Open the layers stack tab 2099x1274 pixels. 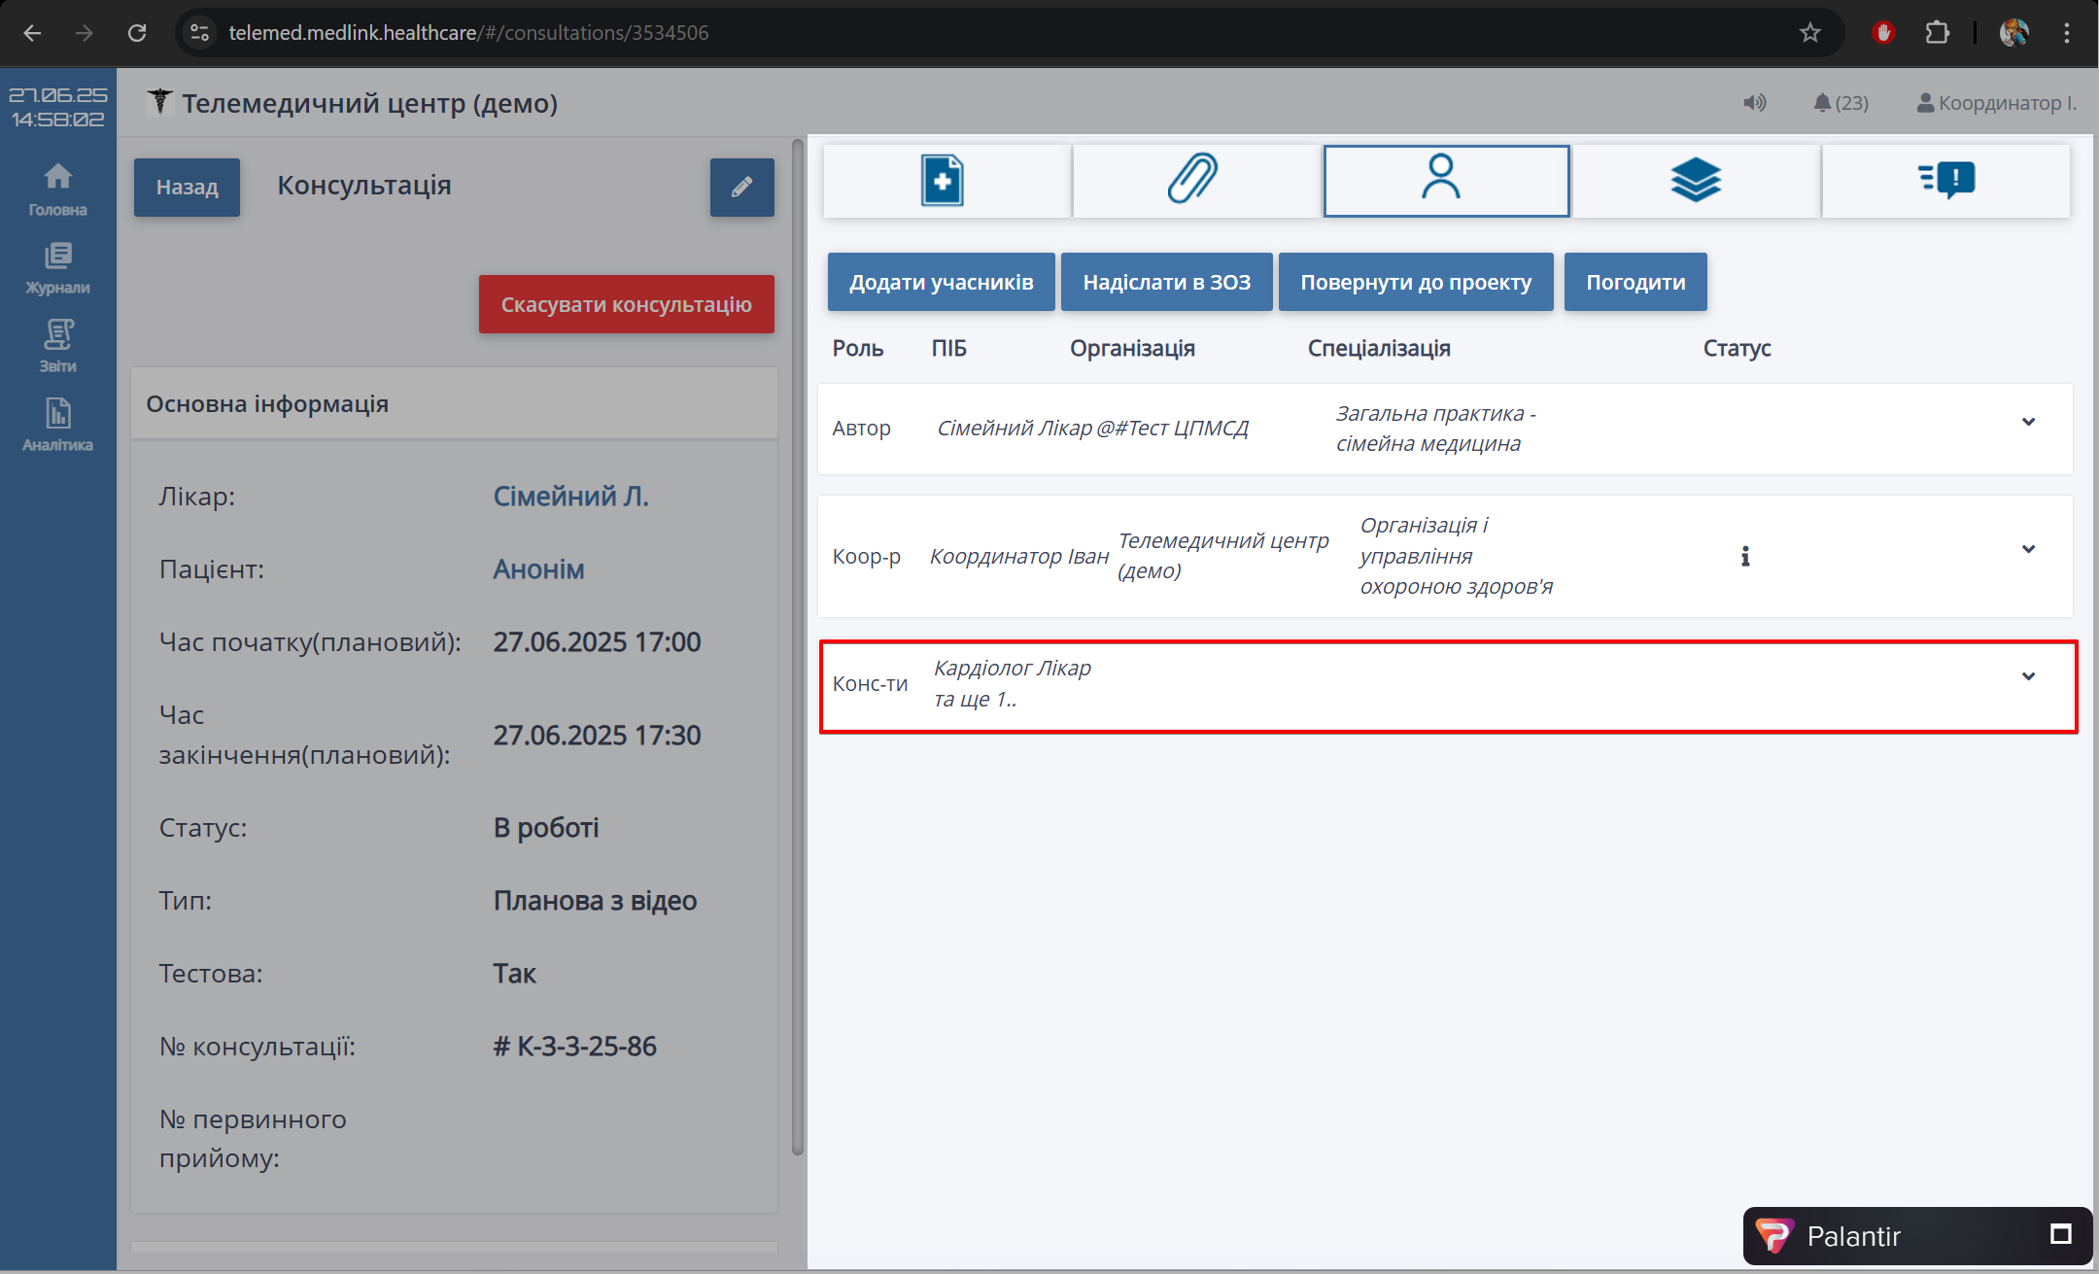[x=1696, y=181]
